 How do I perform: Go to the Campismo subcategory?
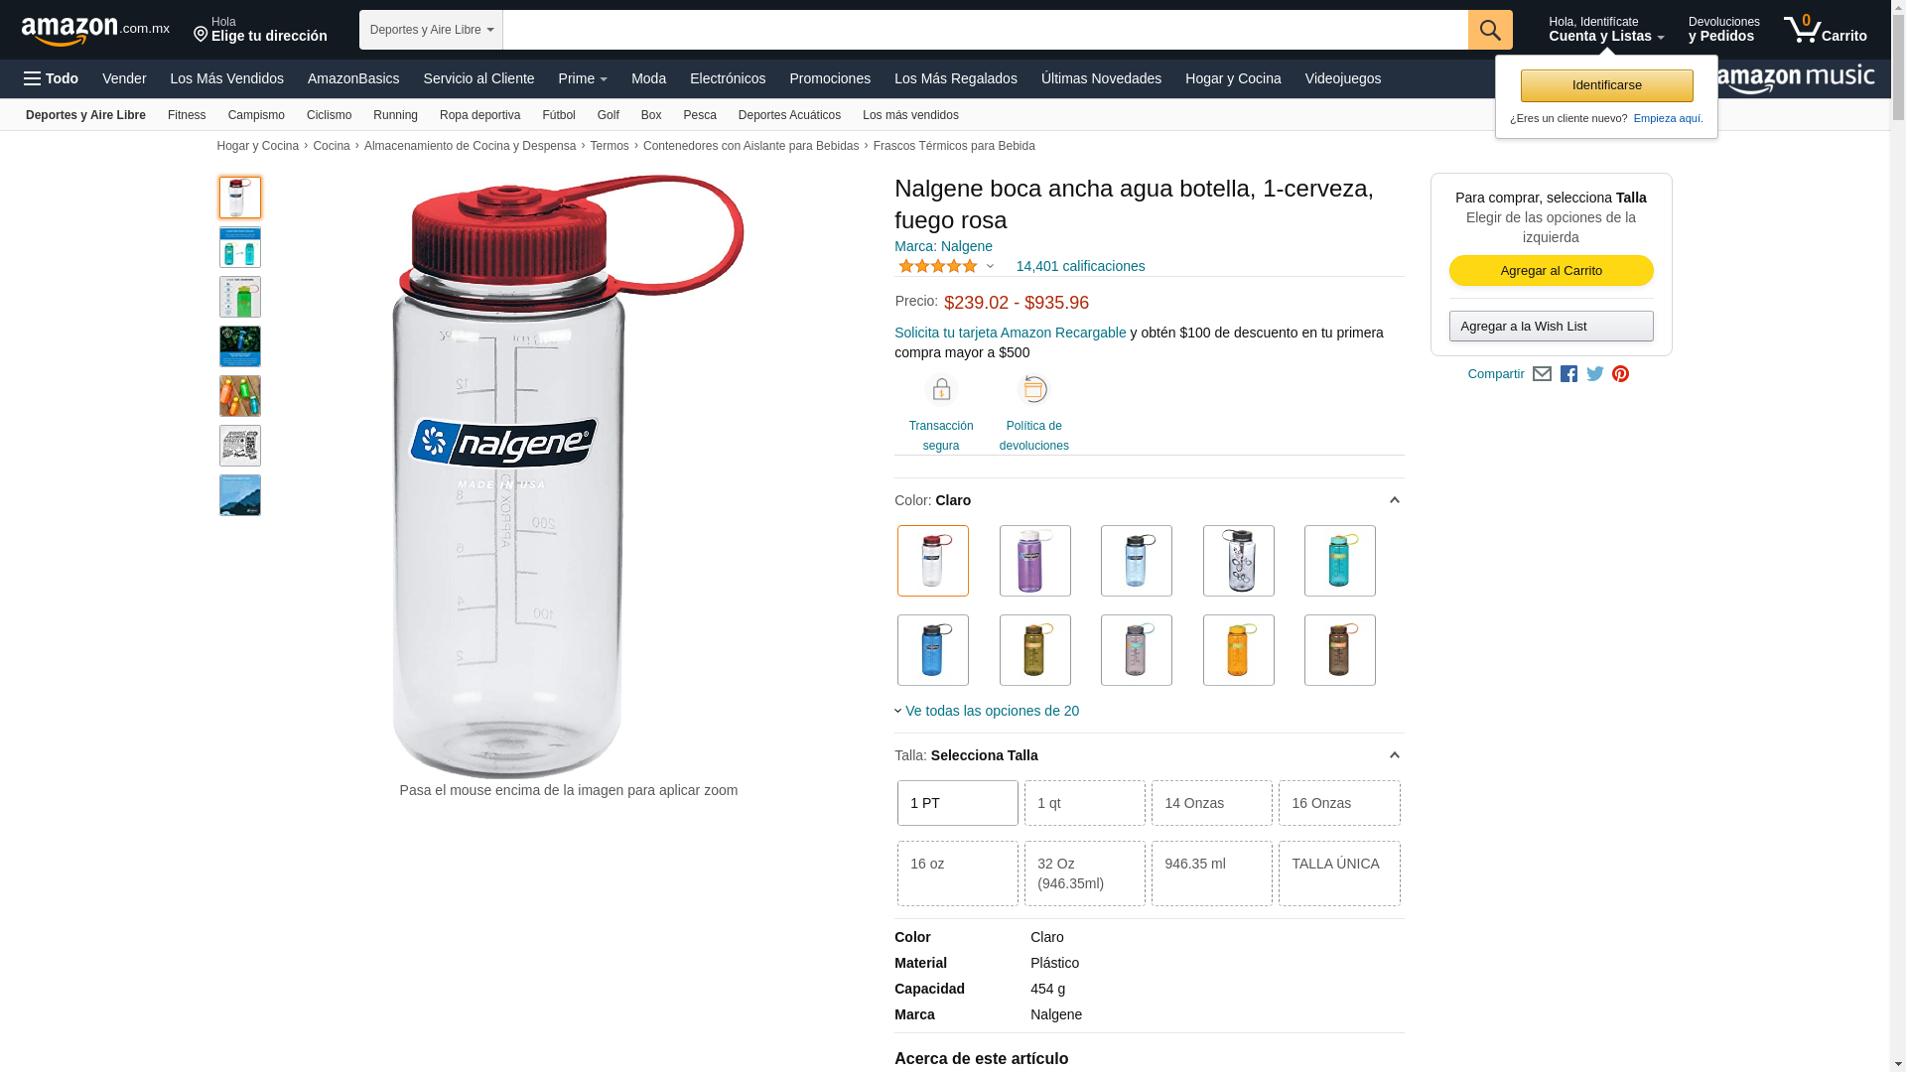[256, 115]
